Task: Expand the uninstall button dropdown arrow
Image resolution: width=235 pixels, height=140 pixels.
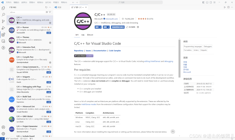Action: 108,27
